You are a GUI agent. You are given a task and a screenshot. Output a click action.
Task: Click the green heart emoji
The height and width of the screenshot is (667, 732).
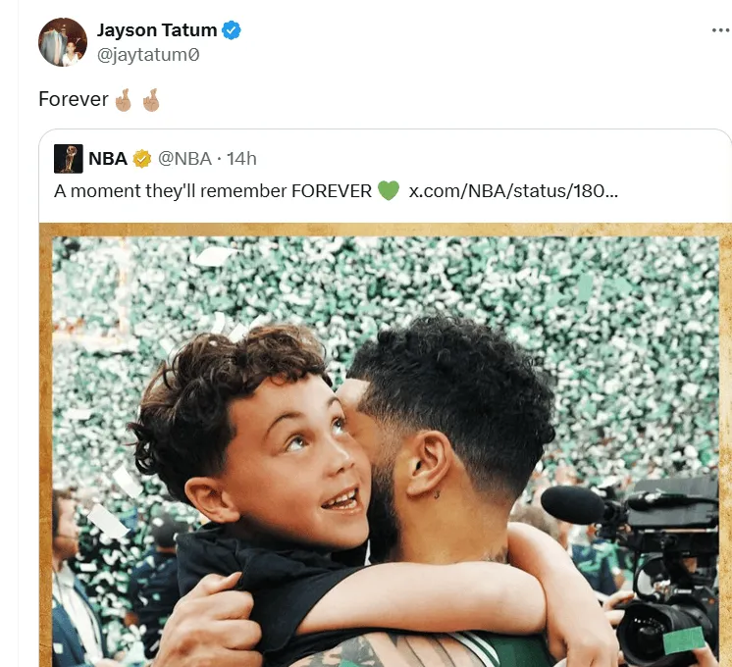click(x=389, y=190)
